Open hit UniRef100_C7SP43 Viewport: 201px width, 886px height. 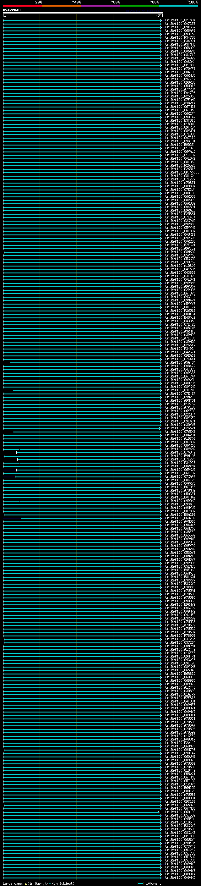coord(180,846)
